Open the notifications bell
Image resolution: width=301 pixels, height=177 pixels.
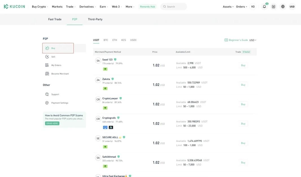click(x=264, y=6)
